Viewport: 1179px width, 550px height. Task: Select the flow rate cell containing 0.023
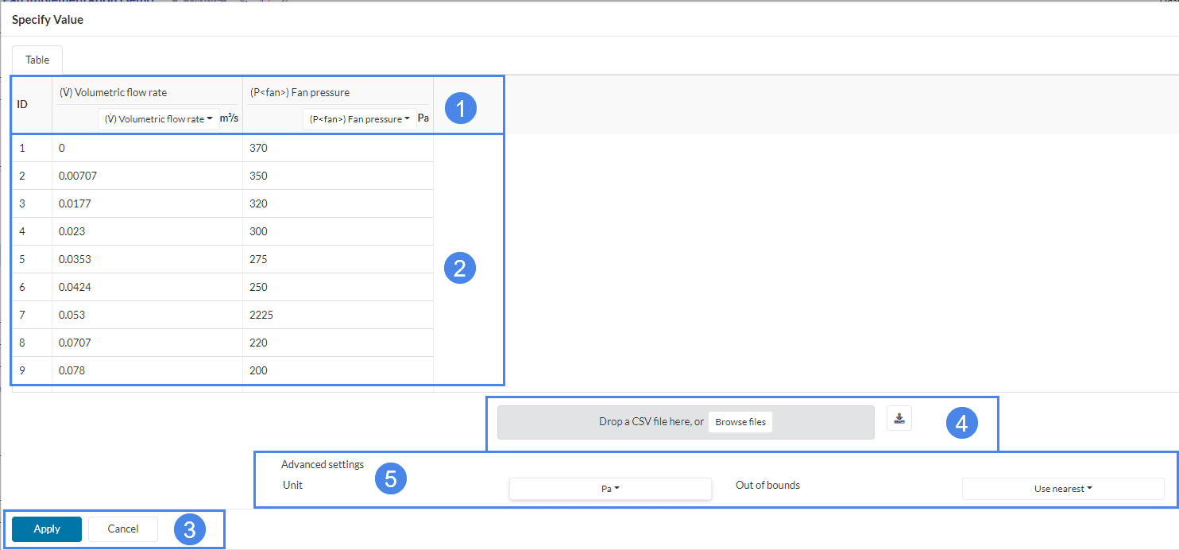pyautogui.click(x=147, y=231)
